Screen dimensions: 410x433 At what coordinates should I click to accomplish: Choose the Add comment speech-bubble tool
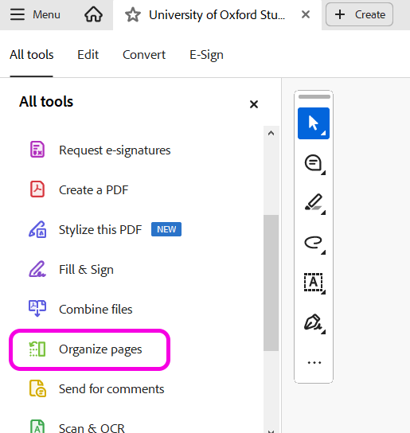[x=314, y=163]
